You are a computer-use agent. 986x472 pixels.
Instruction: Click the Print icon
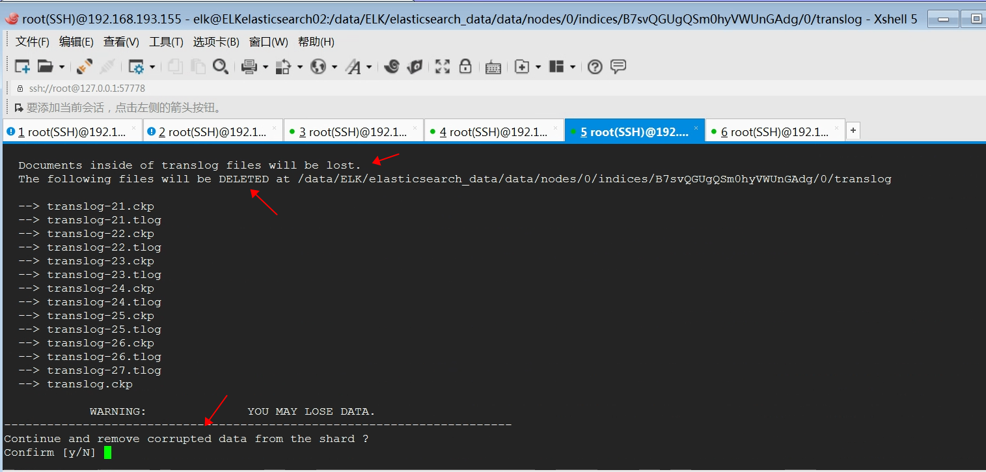[x=249, y=66]
